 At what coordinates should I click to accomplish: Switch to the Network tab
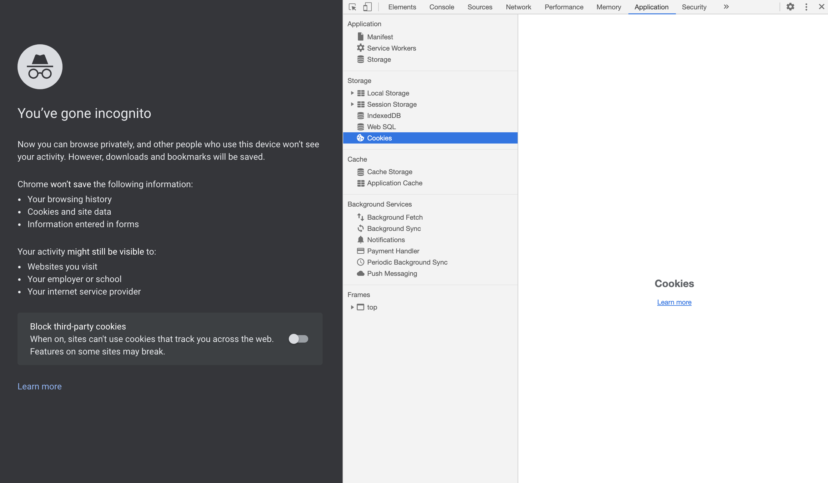point(518,7)
